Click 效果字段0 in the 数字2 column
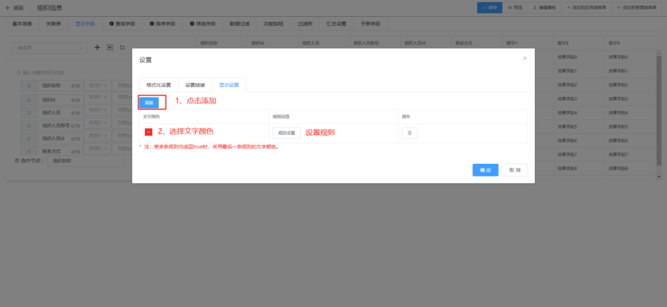The image size is (667, 307). click(x=567, y=57)
